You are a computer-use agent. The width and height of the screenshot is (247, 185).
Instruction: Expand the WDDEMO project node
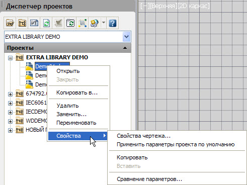pyautogui.click(x=10, y=121)
